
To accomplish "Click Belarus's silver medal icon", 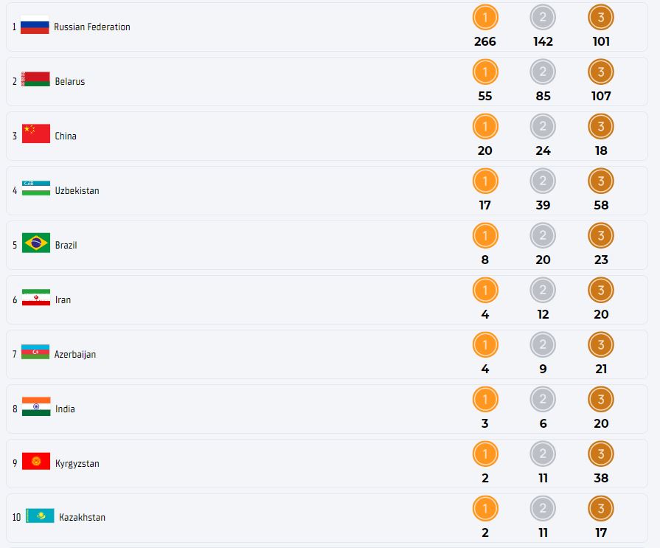I will (543, 72).
